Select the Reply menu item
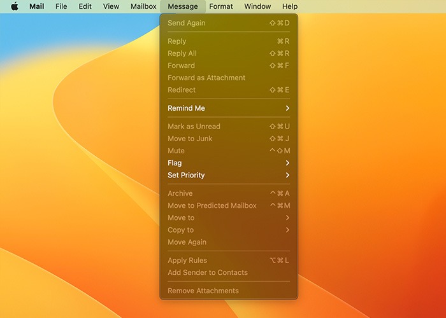This screenshot has height=318, width=446. [x=229, y=41]
